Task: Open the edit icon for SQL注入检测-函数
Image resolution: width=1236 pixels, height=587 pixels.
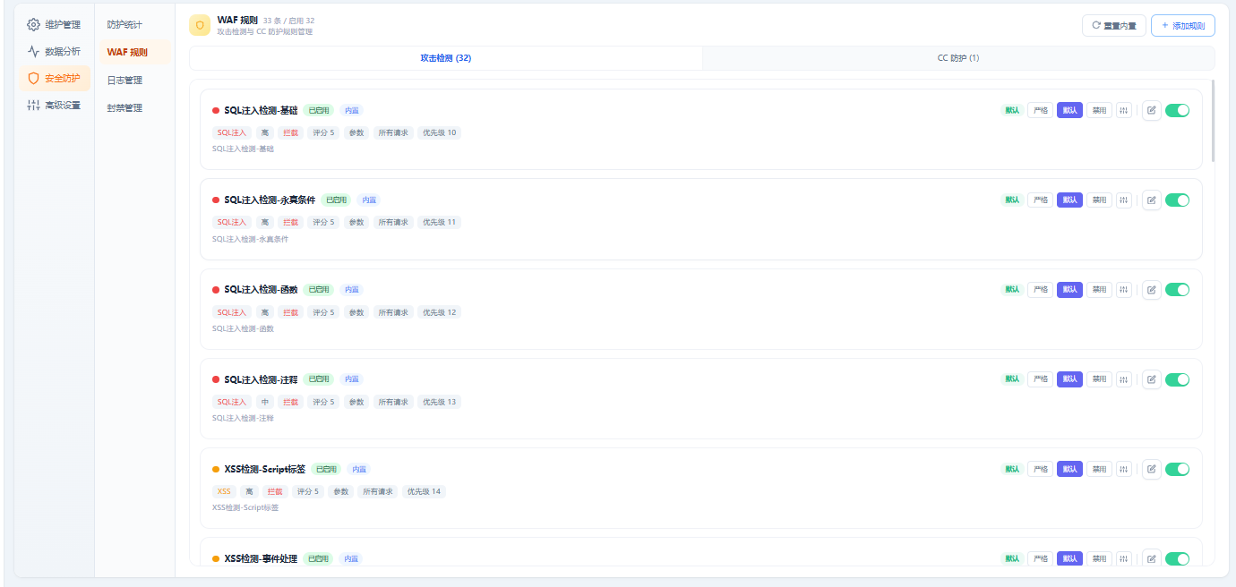Action: pos(1151,289)
